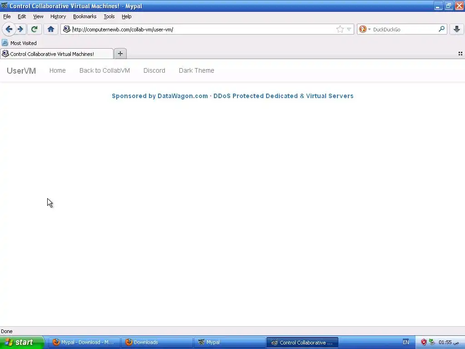Switch to the Downloads taskbar window

pyautogui.click(x=157, y=342)
